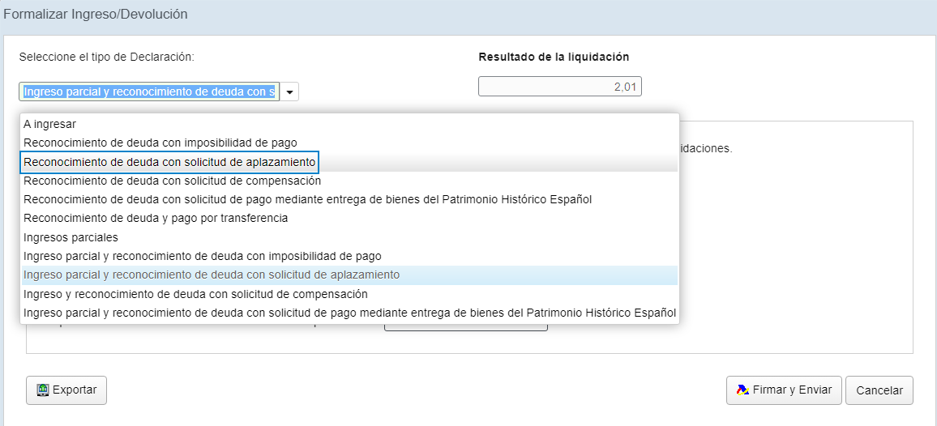937x426 pixels.
Task: Pick 'Ingreso parcial y reconocimiento de deuda con imposibilidad de pago'
Action: click(349, 256)
